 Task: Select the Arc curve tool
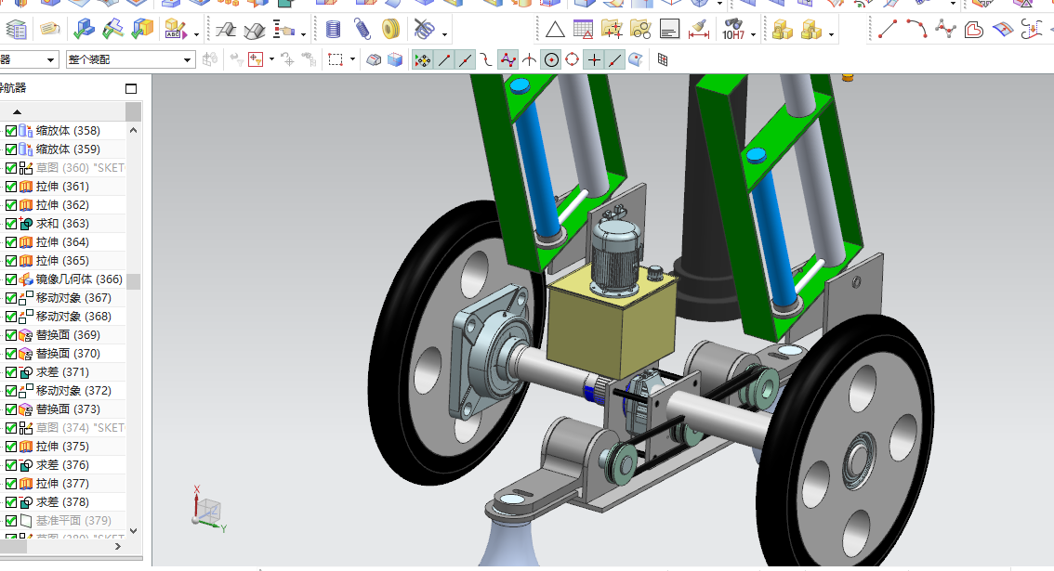pyautogui.click(x=916, y=29)
